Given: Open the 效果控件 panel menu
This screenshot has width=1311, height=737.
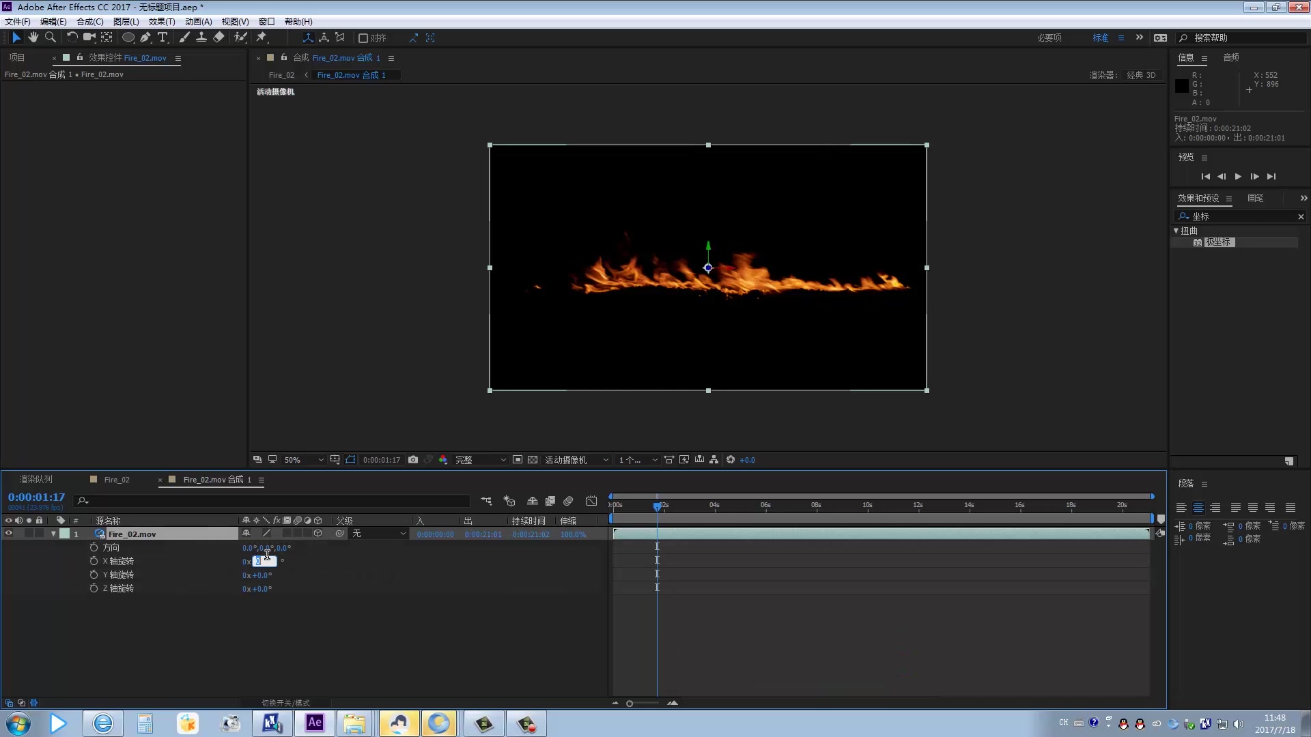Looking at the screenshot, I should pos(178,58).
